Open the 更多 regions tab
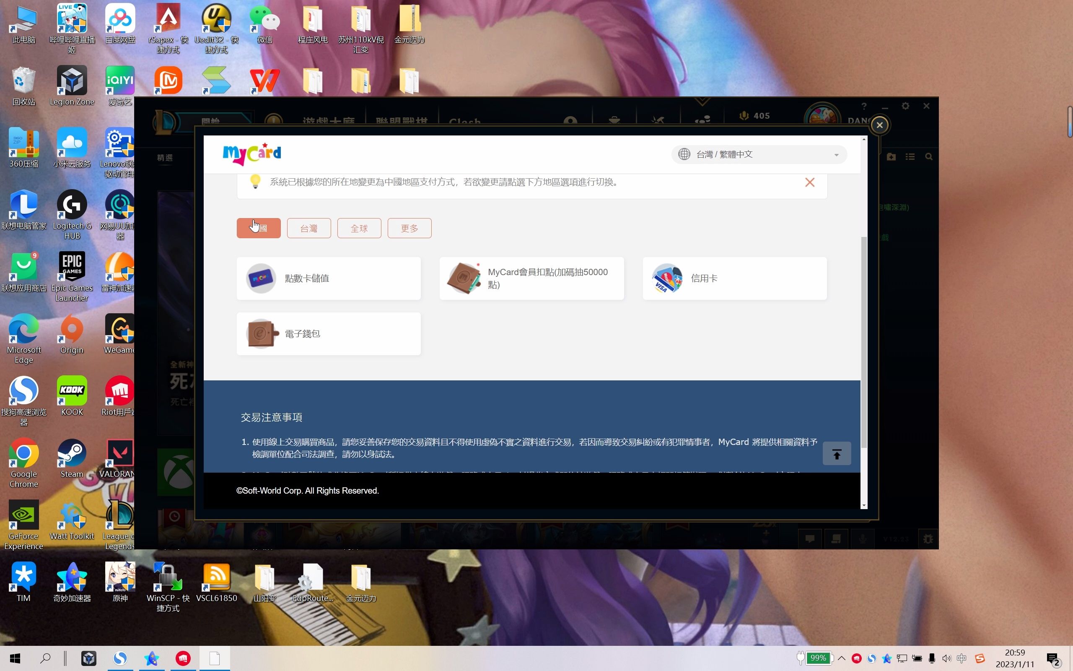 pyautogui.click(x=410, y=228)
